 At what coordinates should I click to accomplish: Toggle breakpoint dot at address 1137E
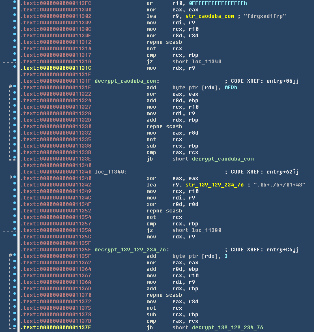click(x=15, y=328)
